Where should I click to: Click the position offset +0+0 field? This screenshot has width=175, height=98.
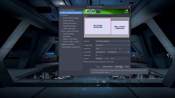[x=120, y=59]
